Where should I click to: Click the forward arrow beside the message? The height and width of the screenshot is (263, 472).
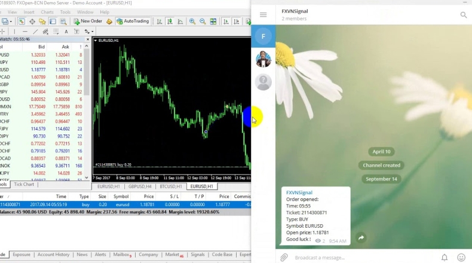tap(361, 238)
